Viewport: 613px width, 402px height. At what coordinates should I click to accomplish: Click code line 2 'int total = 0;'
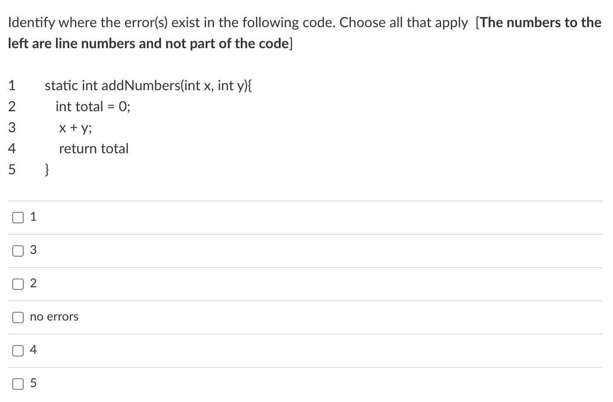[x=92, y=106]
